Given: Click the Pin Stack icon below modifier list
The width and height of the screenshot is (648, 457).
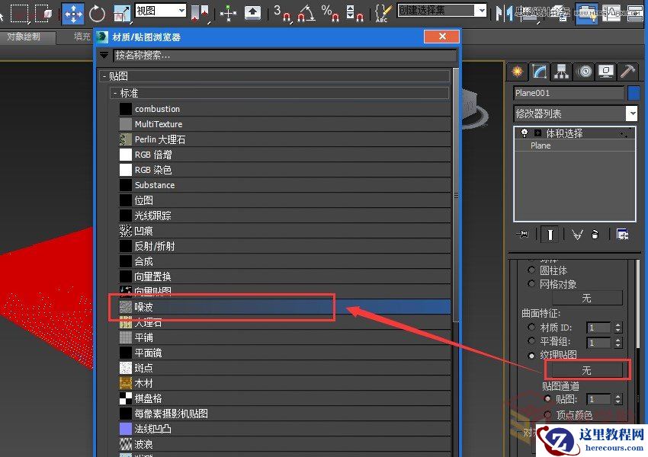Looking at the screenshot, I should [523, 235].
